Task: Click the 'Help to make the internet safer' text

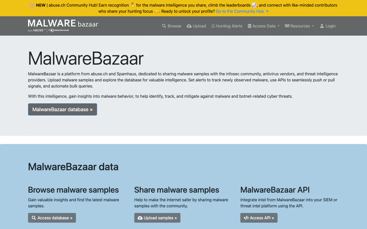Action: (181, 203)
